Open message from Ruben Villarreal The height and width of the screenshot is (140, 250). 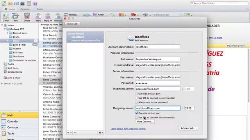click(50, 74)
